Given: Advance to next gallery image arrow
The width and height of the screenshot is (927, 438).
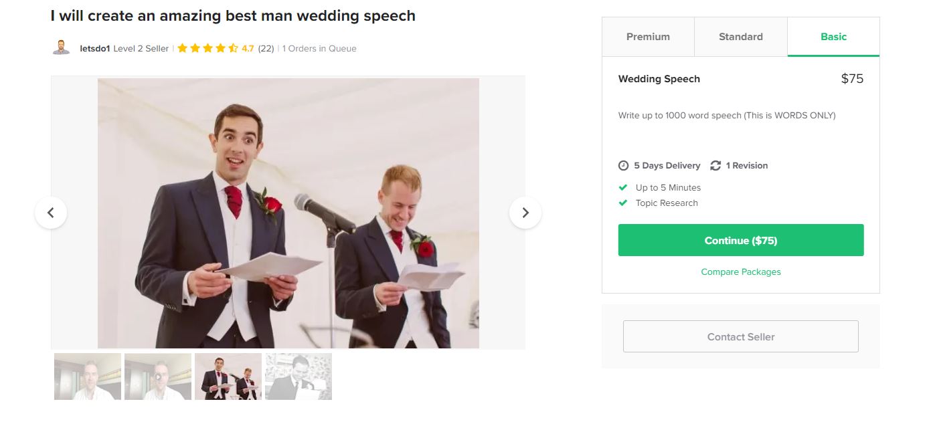Looking at the screenshot, I should click(x=525, y=213).
